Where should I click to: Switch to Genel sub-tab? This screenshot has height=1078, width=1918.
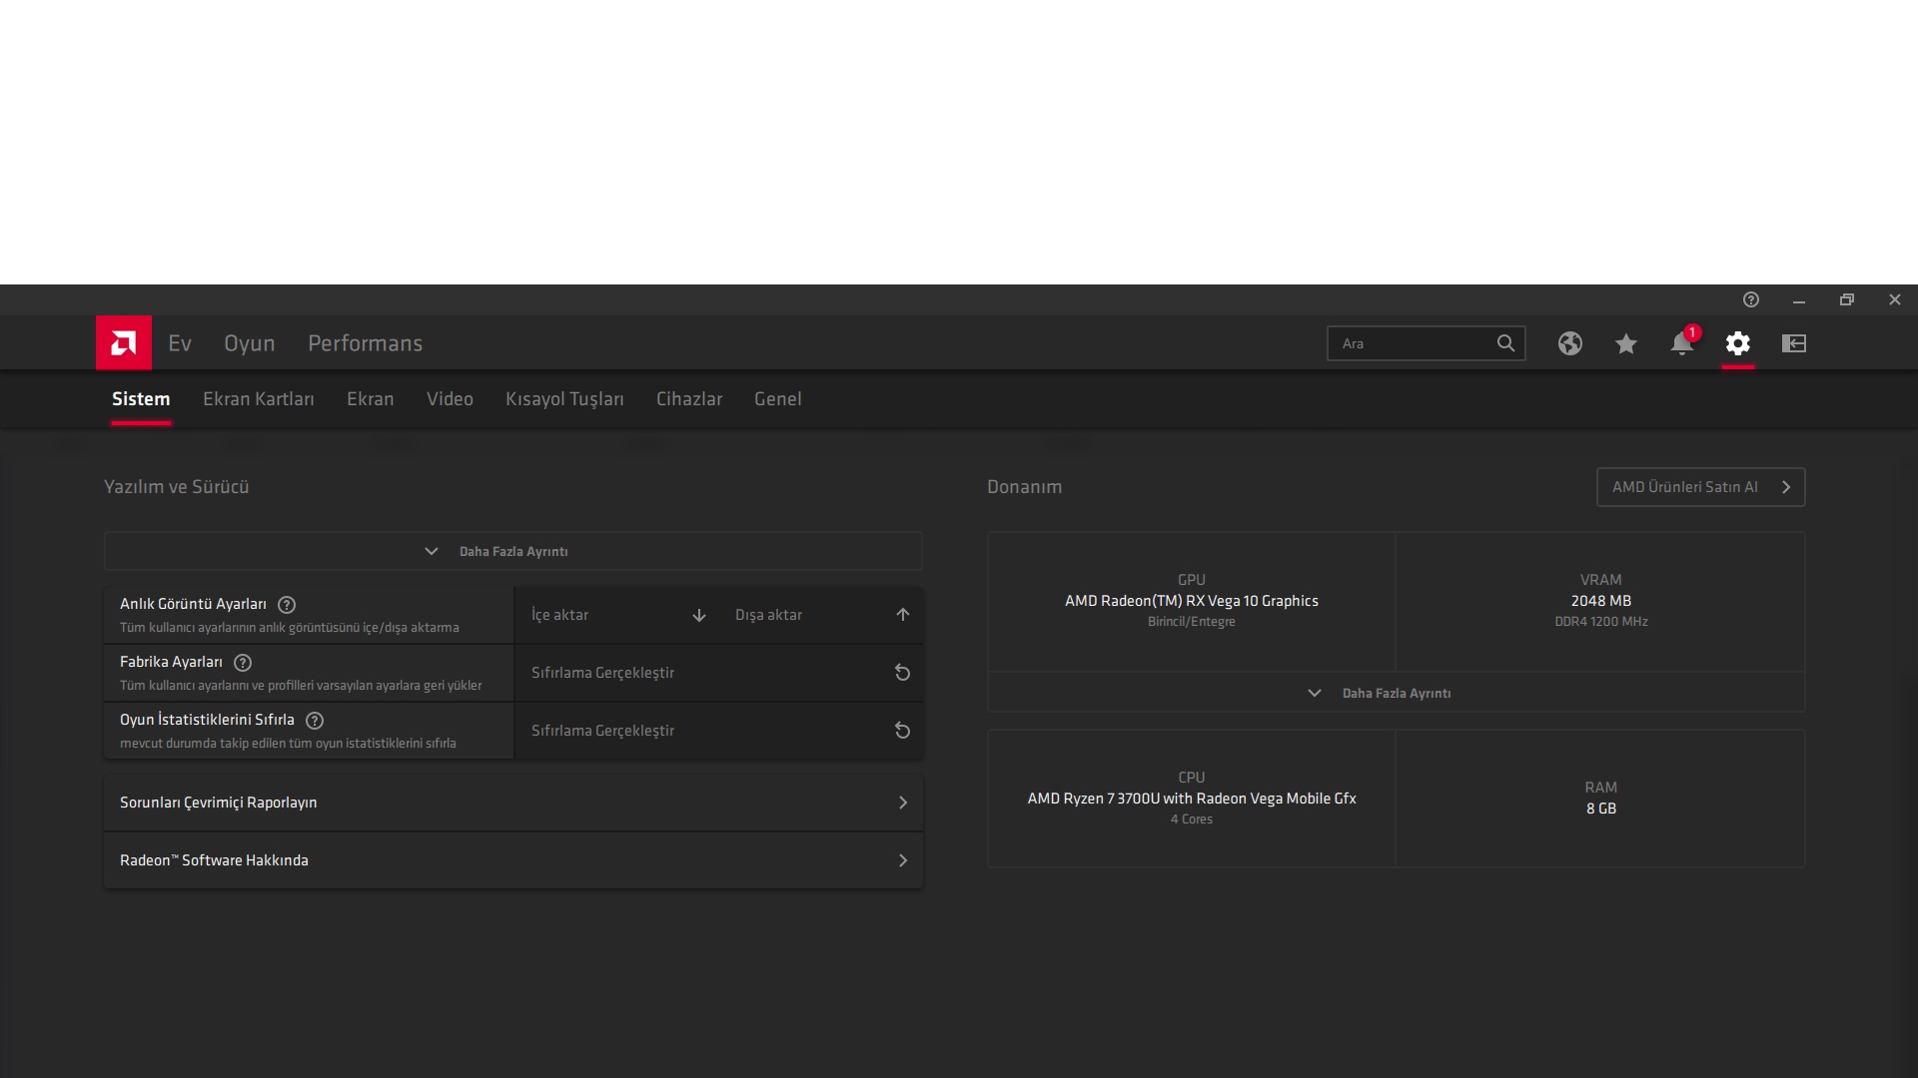pos(778,399)
